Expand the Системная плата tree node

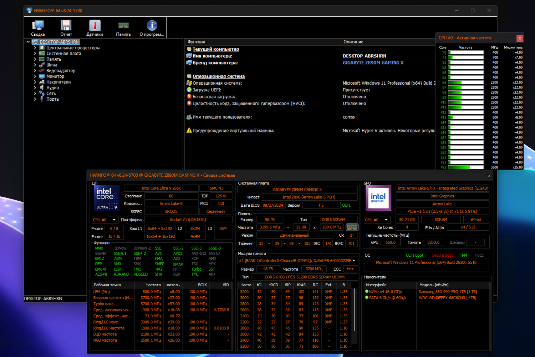click(35, 54)
